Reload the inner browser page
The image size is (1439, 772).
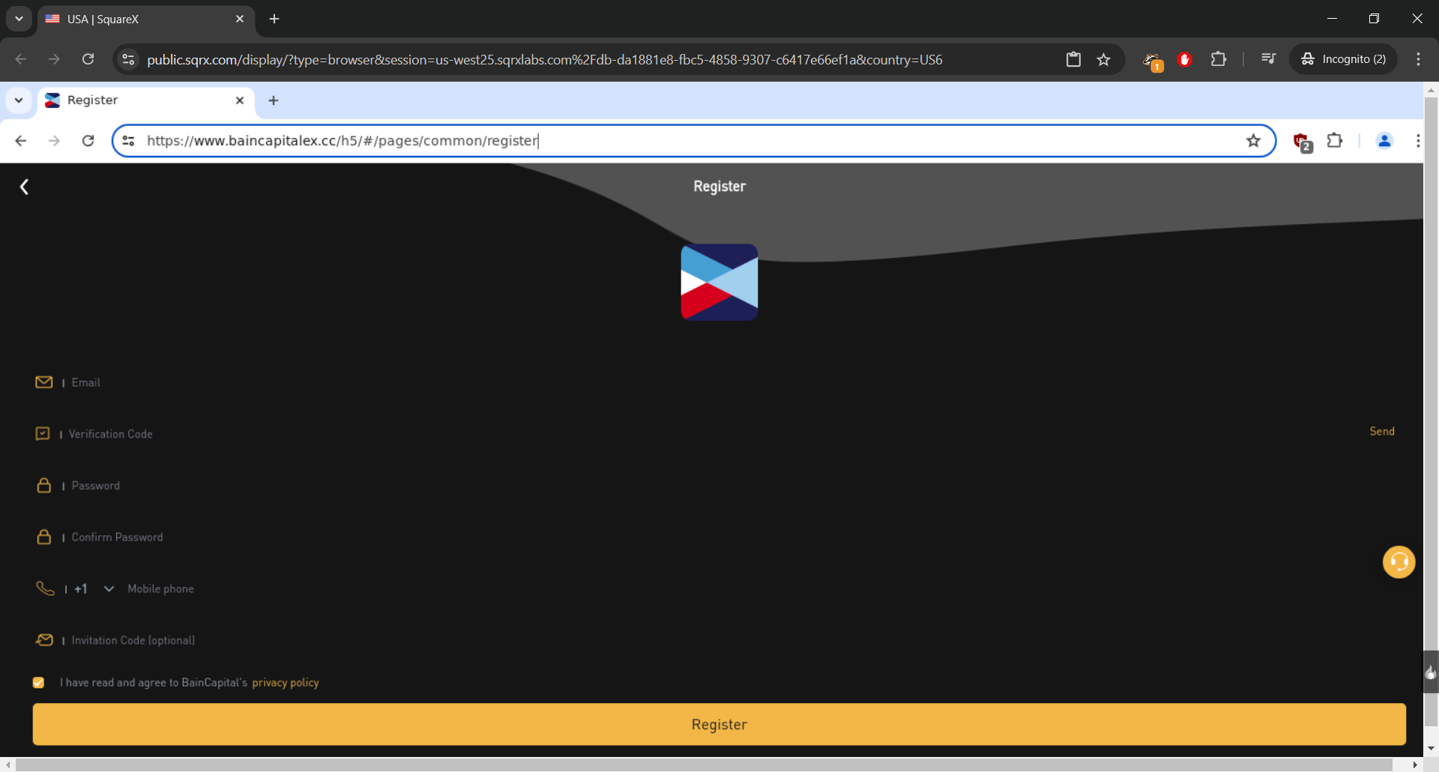click(88, 141)
